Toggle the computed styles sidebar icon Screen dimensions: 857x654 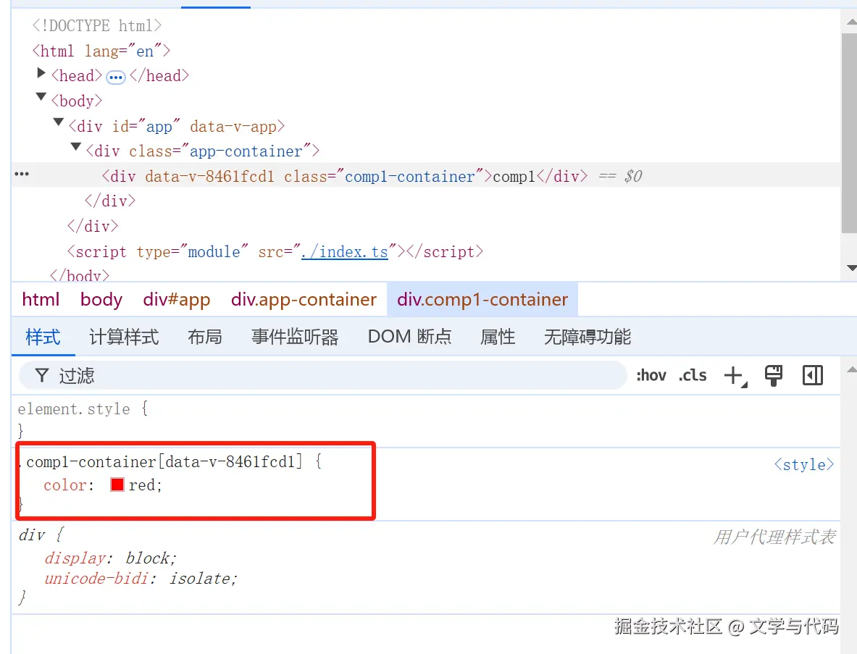tap(813, 375)
